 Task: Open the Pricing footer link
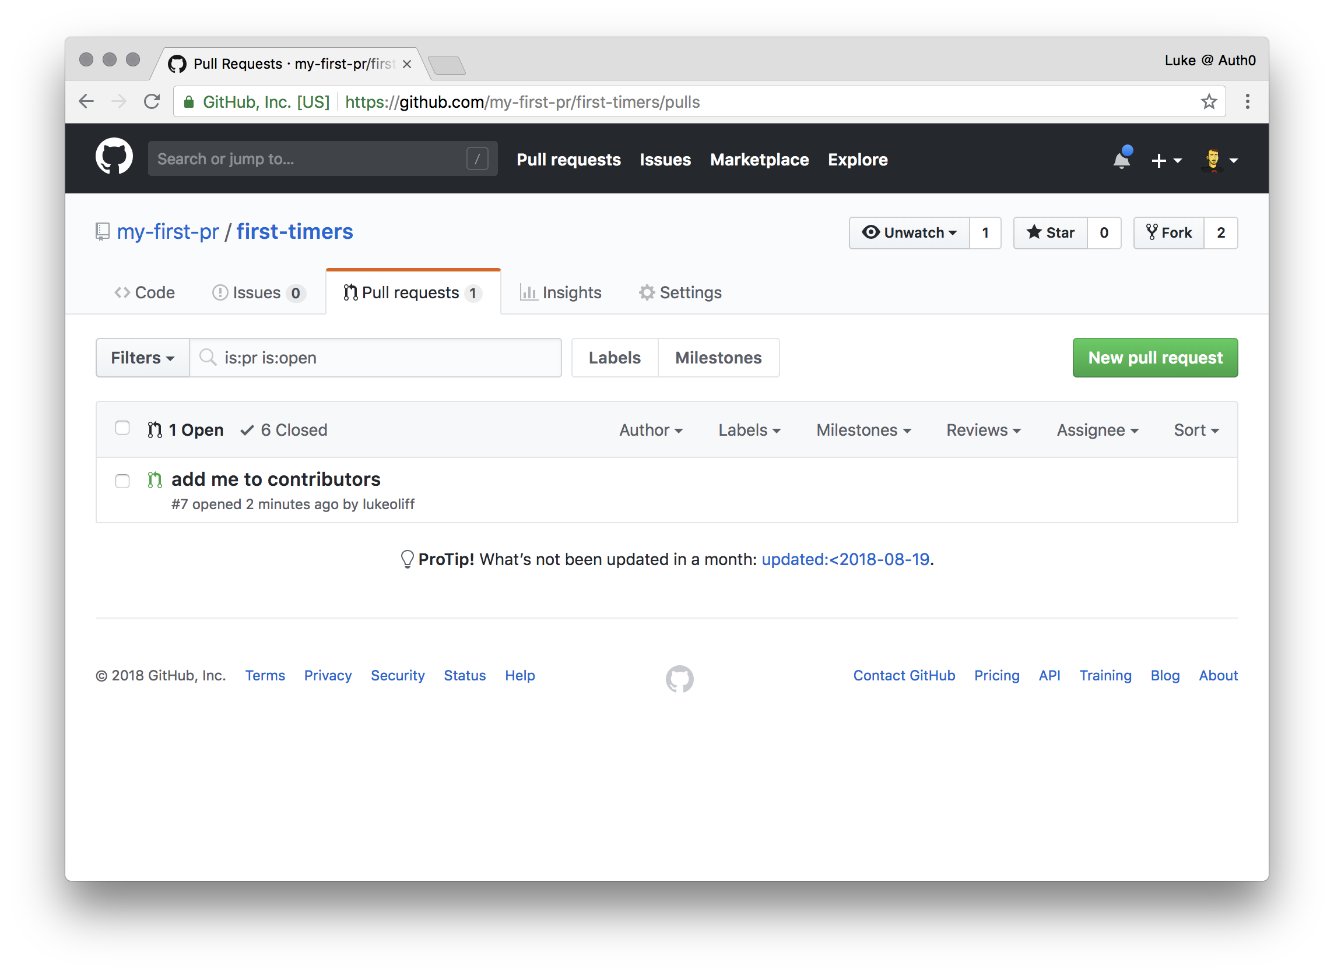996,675
